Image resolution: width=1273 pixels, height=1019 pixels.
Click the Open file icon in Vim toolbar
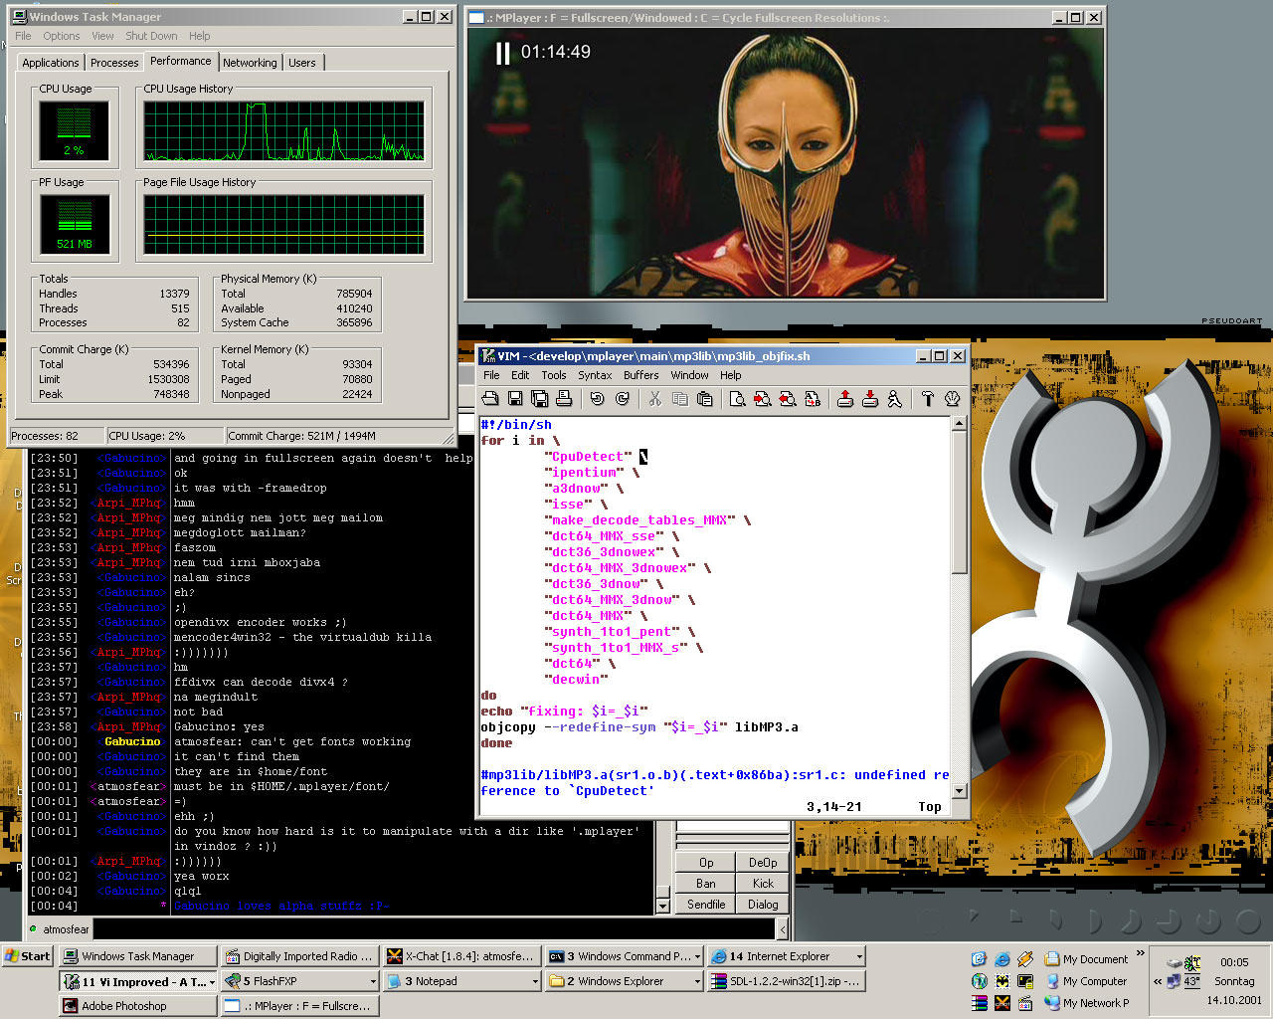pyautogui.click(x=490, y=399)
